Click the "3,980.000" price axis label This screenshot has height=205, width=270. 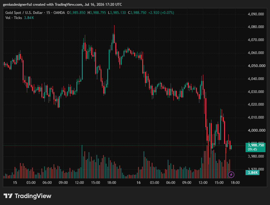256,156
